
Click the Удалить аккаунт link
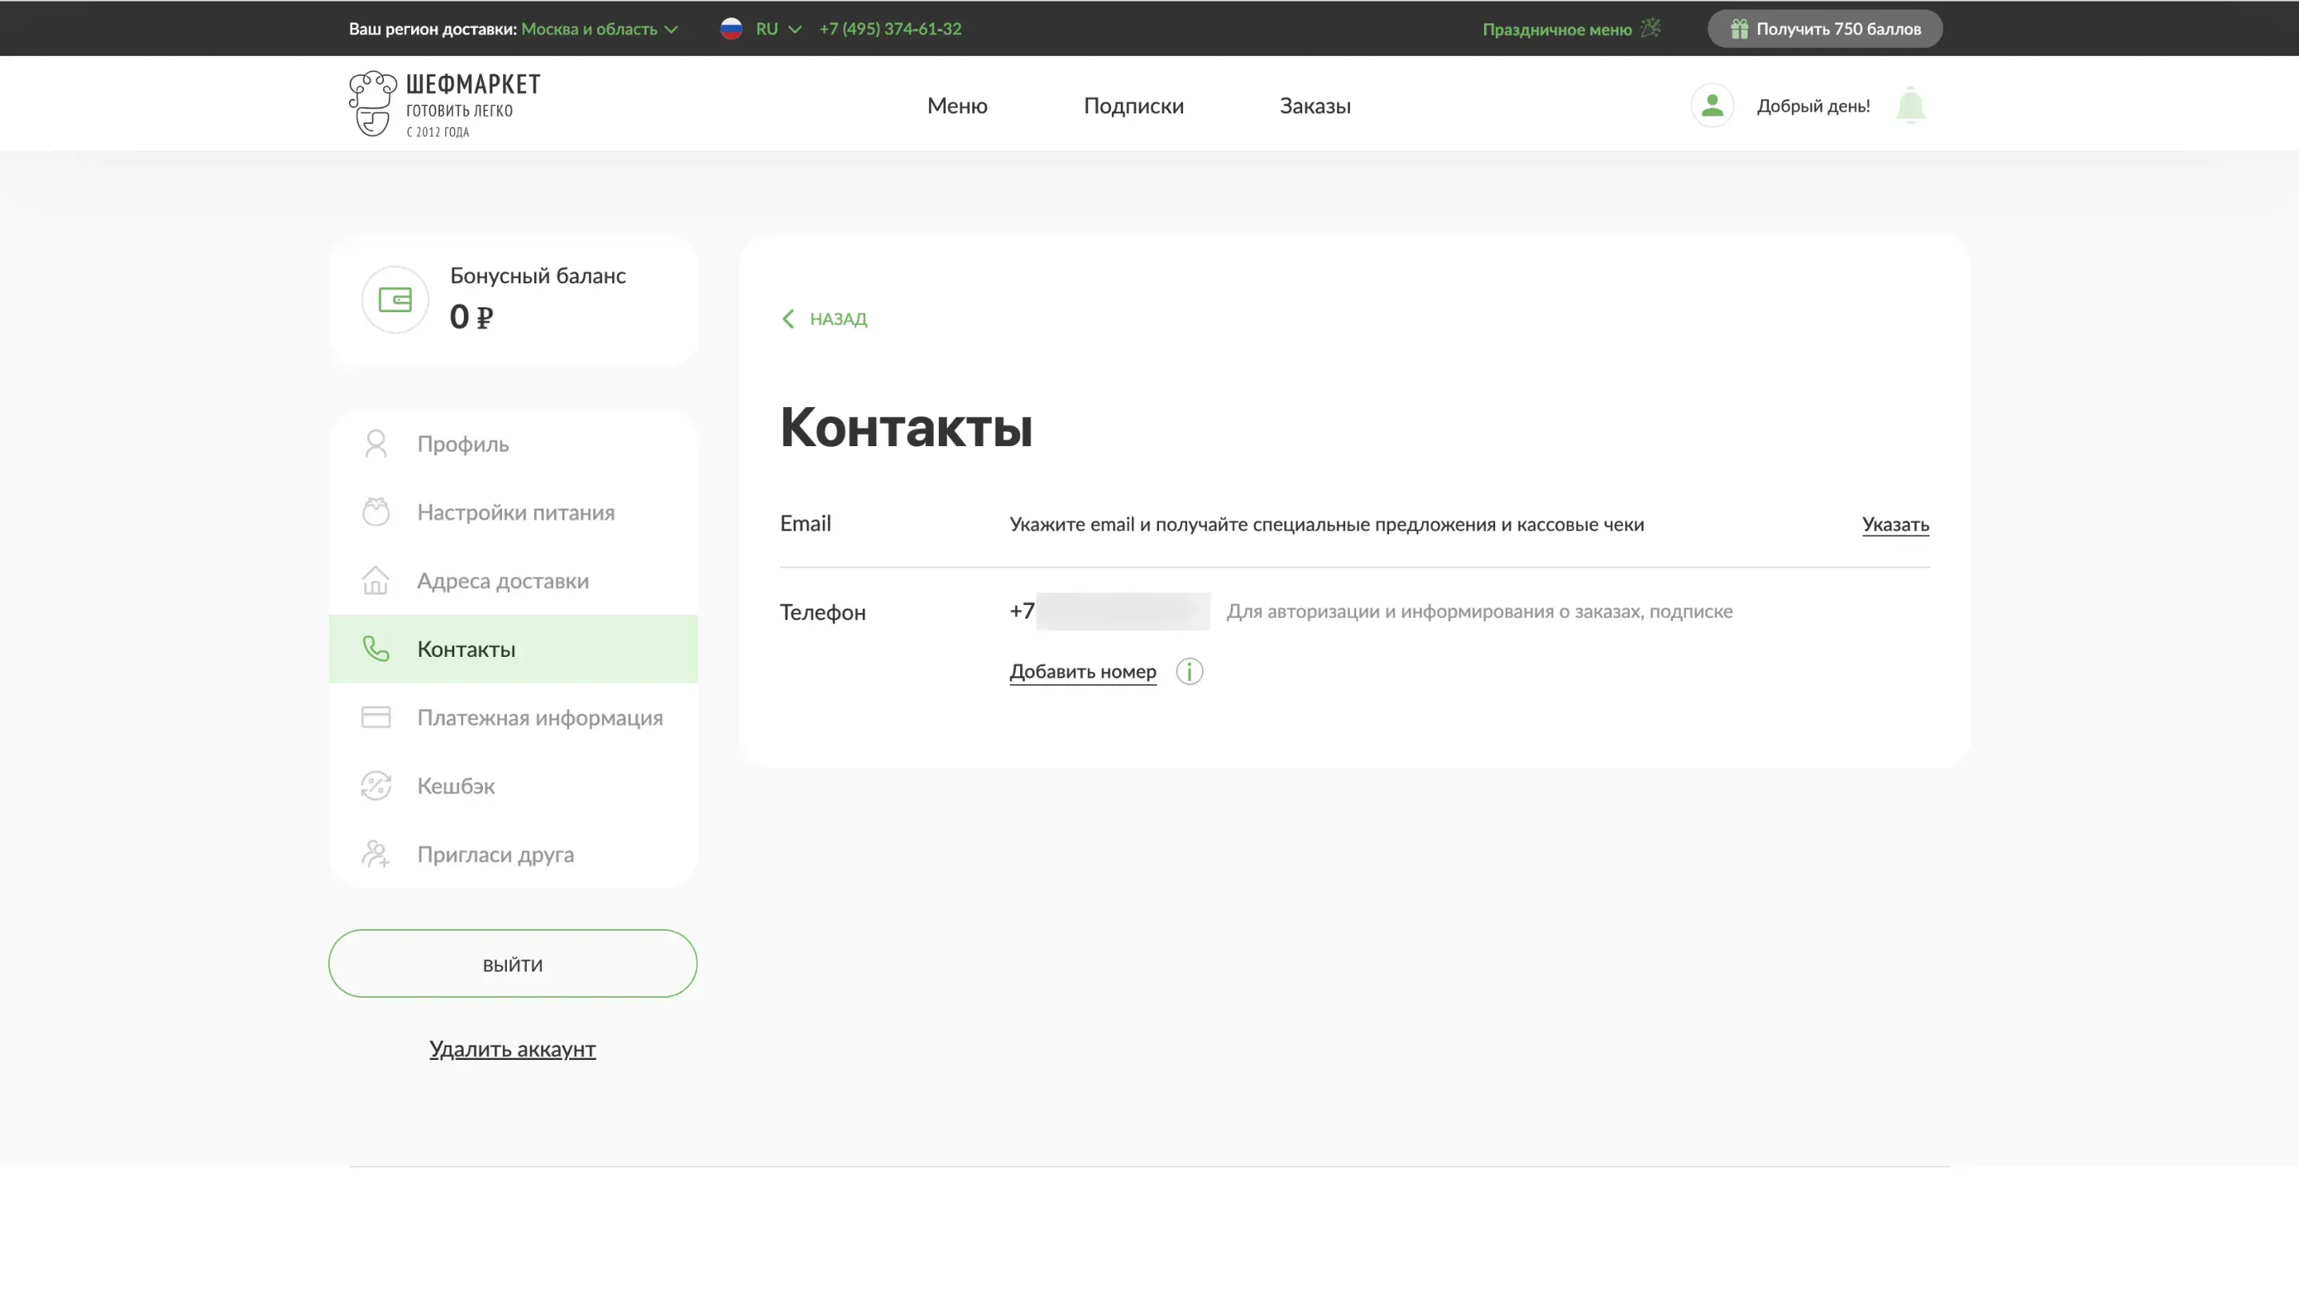512,1050
